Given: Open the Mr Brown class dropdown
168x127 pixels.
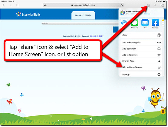Looking at the screenshot, I should coord(80,23).
